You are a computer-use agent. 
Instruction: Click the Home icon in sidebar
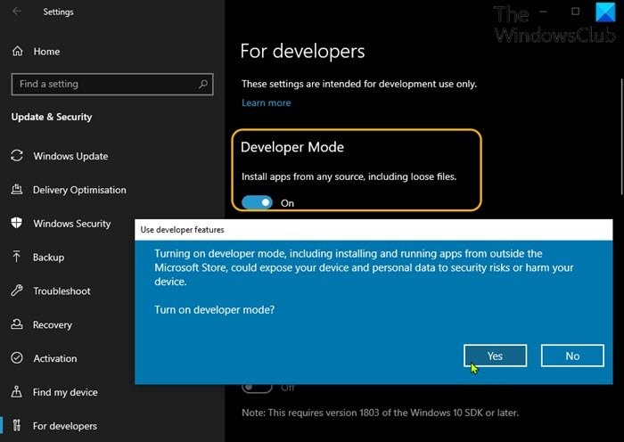click(17, 52)
